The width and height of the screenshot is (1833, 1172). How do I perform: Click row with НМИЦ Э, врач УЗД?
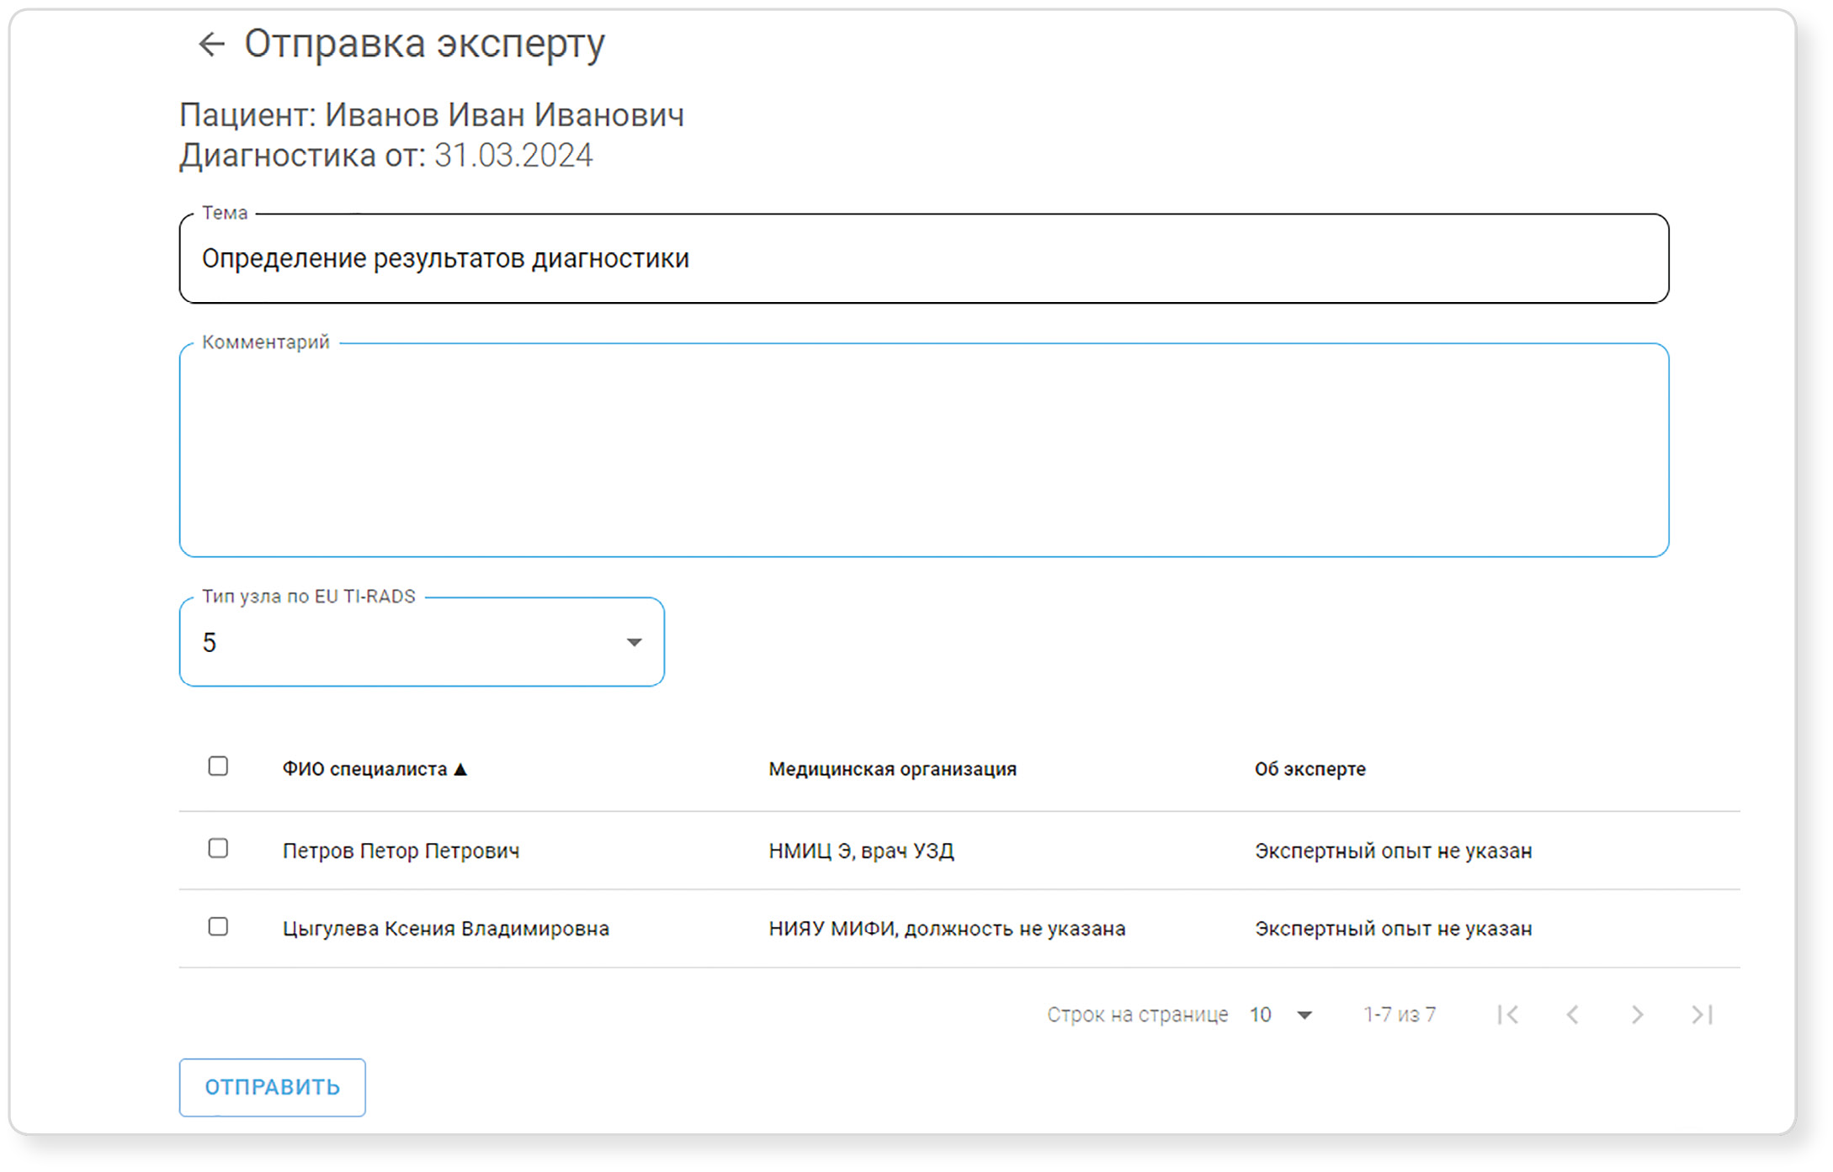pos(860,851)
